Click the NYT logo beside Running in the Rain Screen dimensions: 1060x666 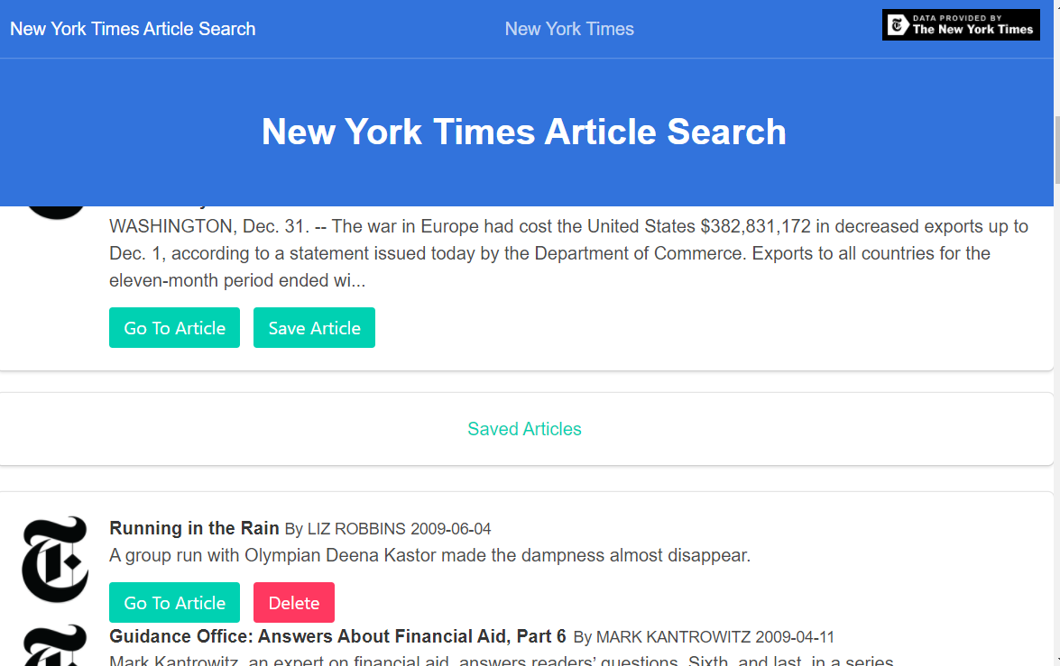point(55,560)
